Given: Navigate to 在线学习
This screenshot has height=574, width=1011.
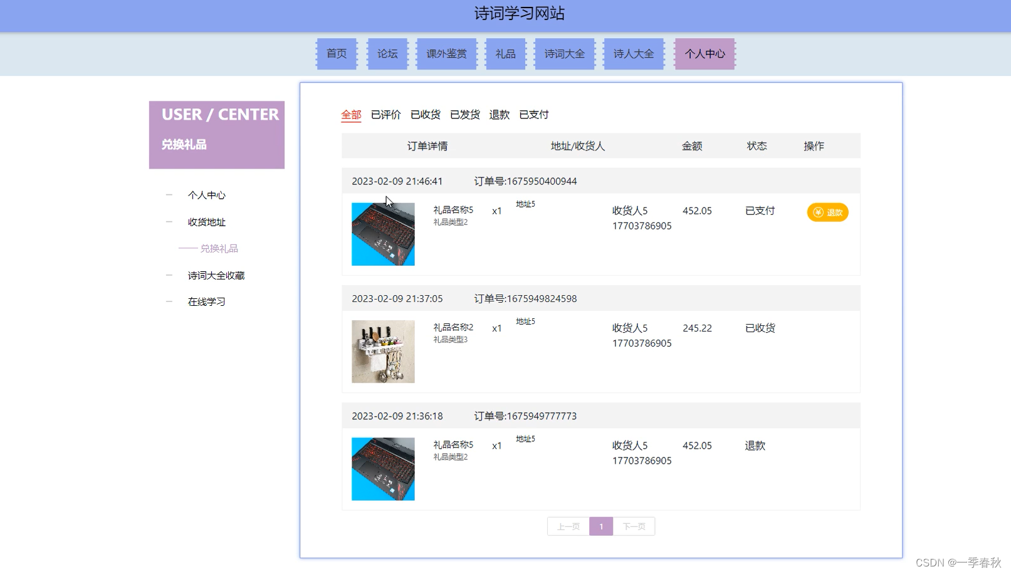Looking at the screenshot, I should 207,301.
